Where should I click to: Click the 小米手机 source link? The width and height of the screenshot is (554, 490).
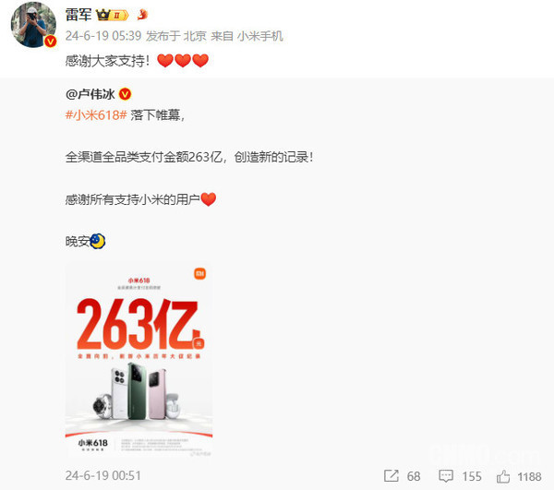point(260,36)
